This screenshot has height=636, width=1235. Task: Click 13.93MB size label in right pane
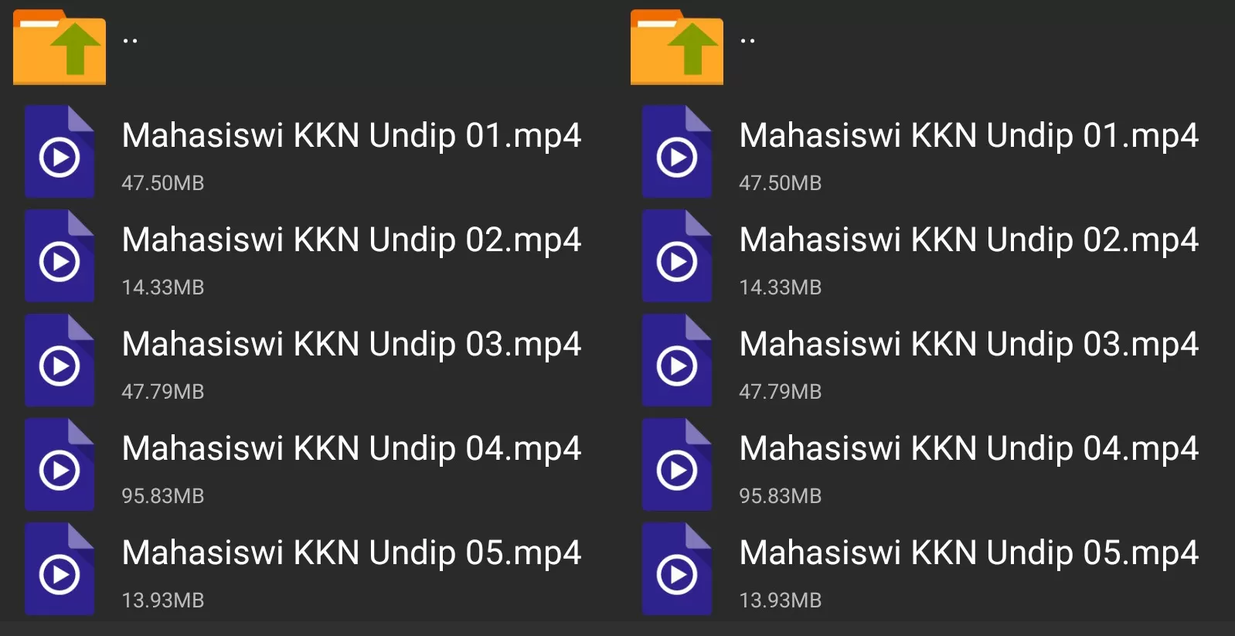(781, 600)
